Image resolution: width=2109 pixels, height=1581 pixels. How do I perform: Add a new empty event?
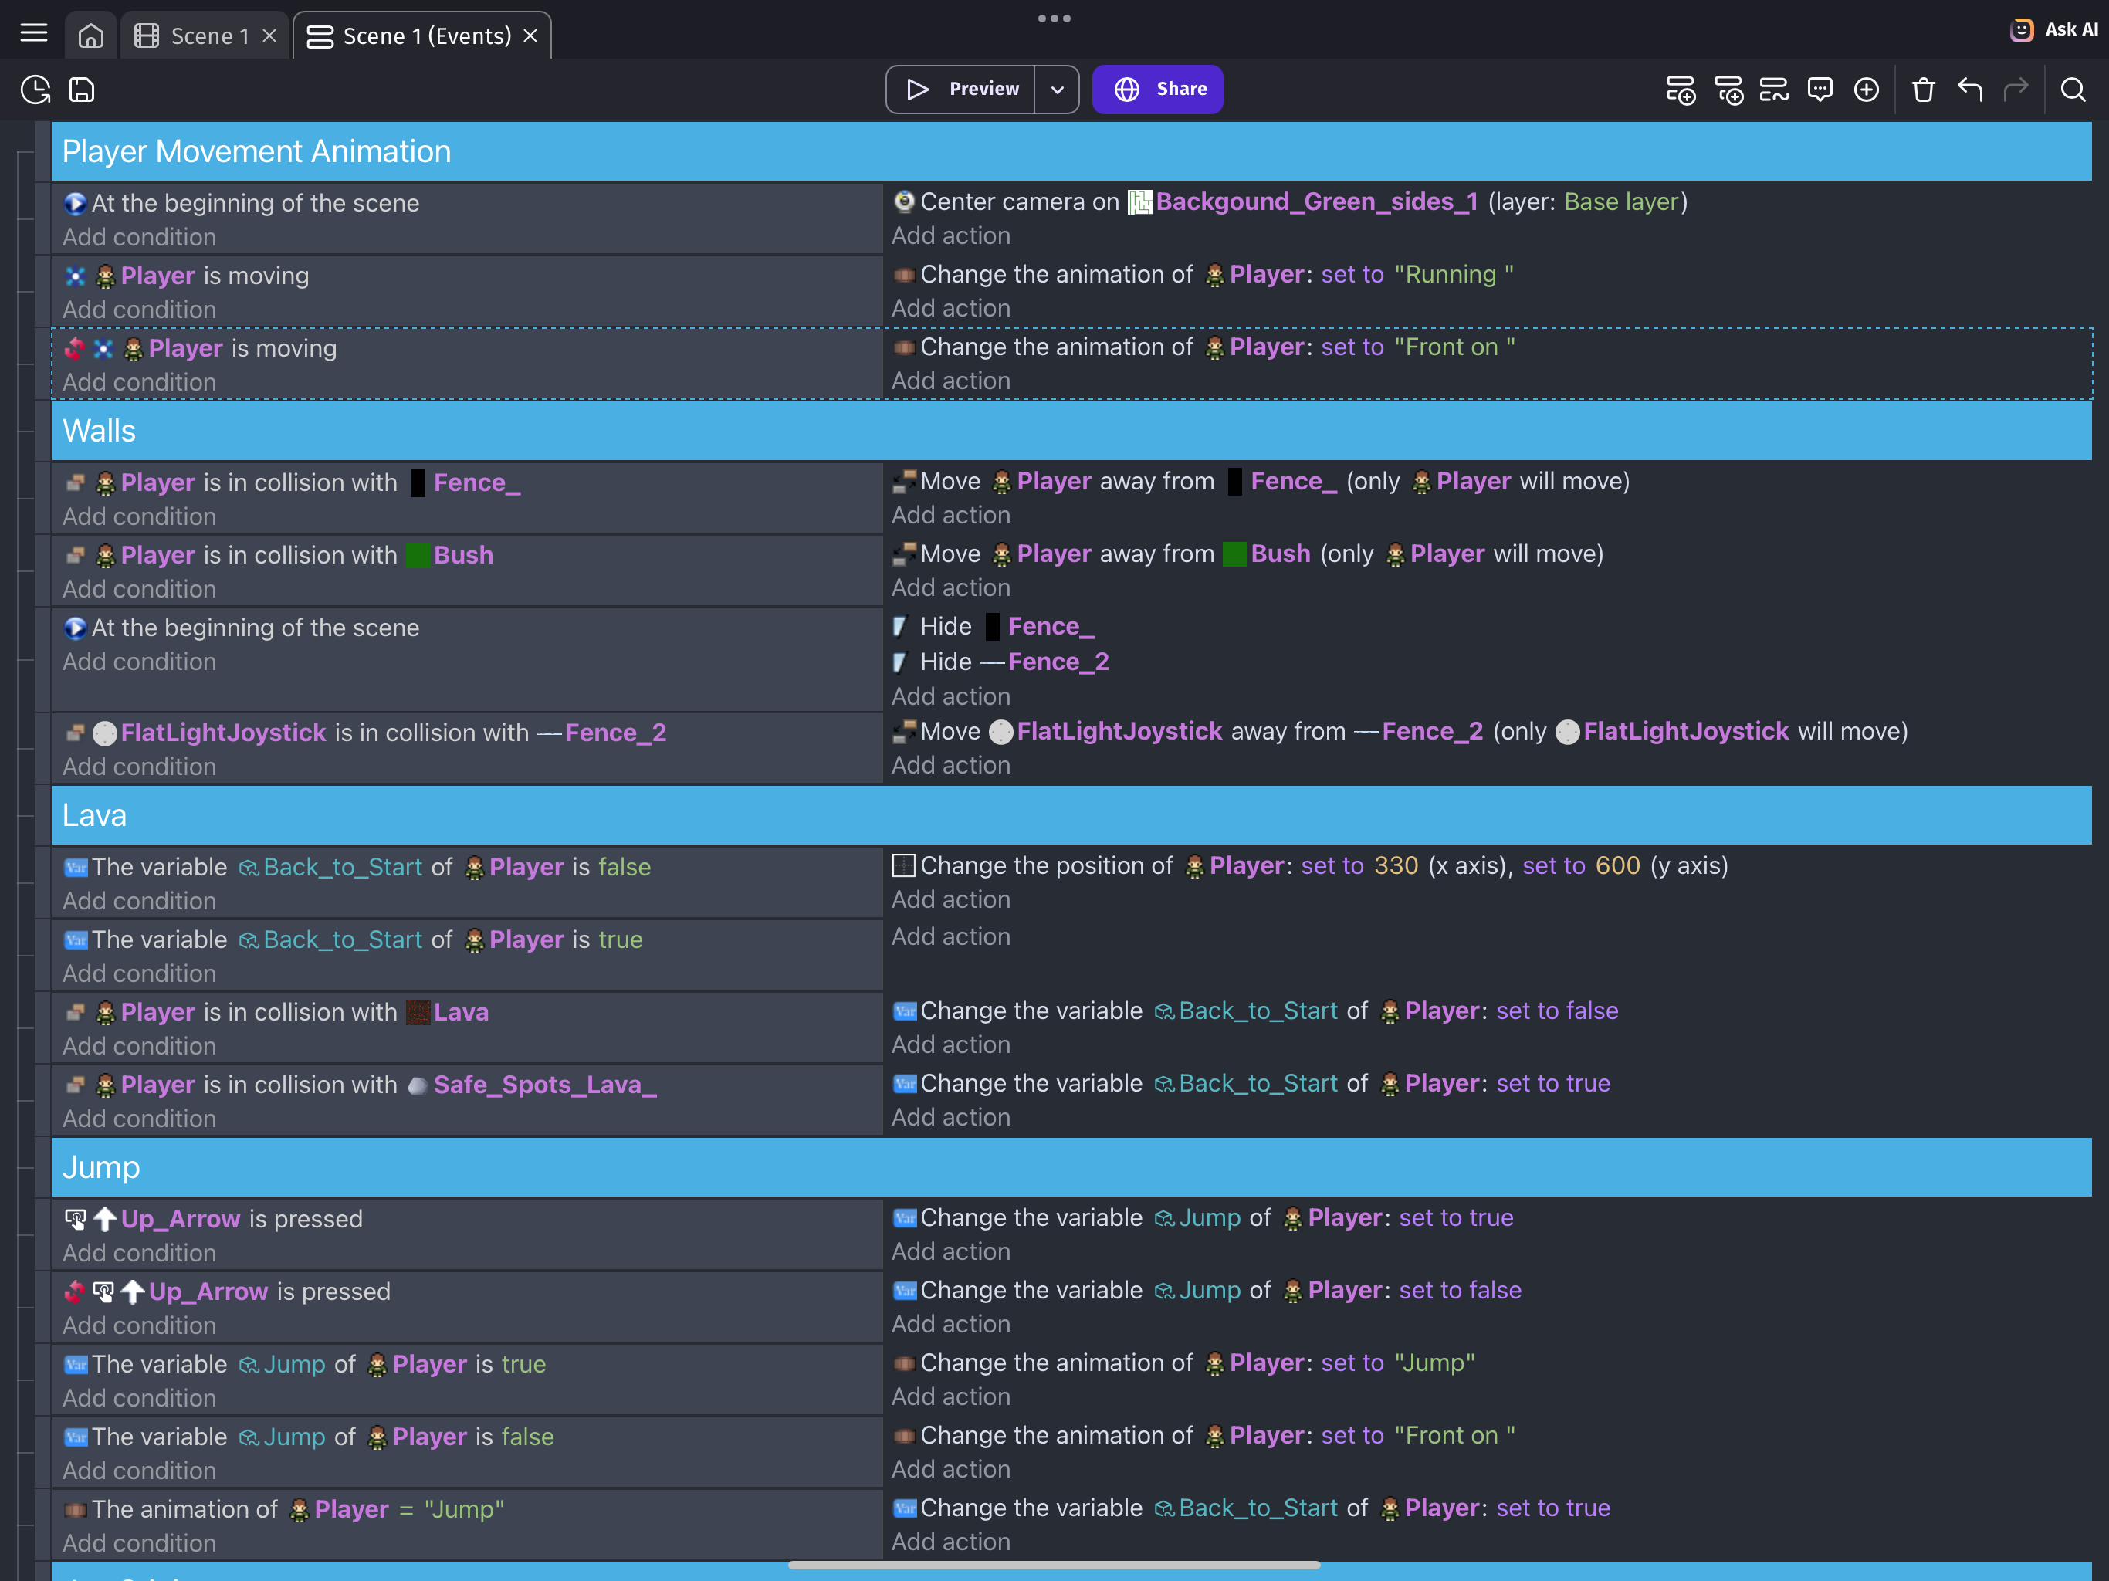point(1681,90)
